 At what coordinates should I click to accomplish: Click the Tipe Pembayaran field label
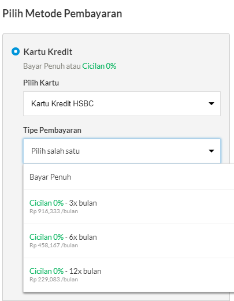[52, 130]
